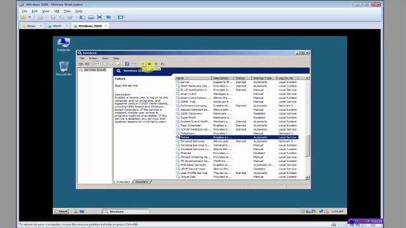Screen dimensions: 406x228
Task: Click the Show/Hide Console Tree toolbar icon
Action: point(96,64)
